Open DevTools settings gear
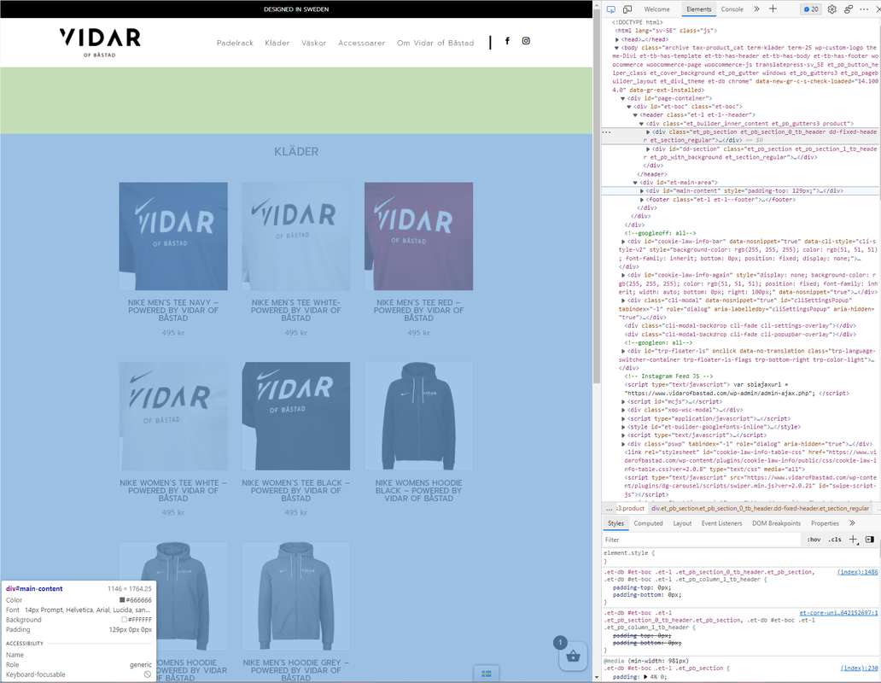 click(832, 9)
